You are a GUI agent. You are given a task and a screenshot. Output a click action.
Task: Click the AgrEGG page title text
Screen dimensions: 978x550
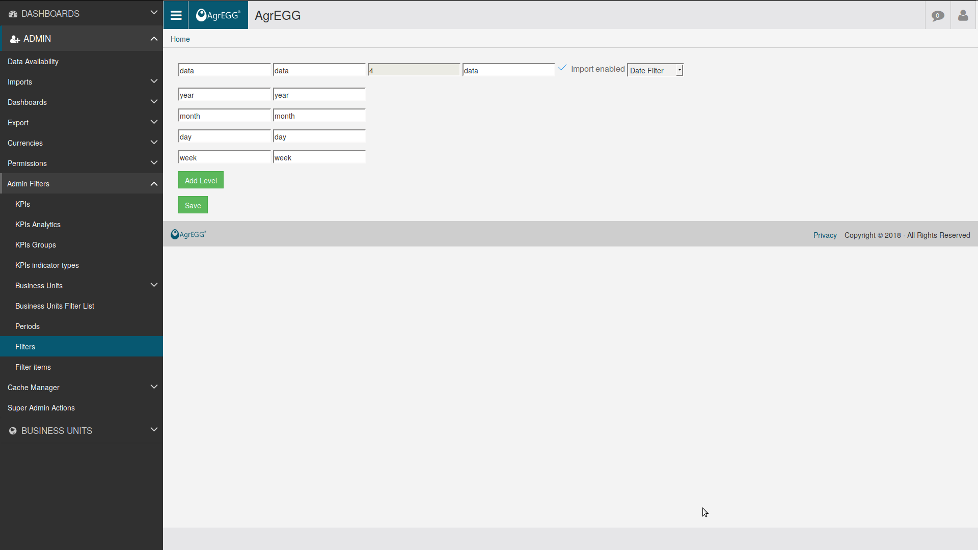point(278,15)
